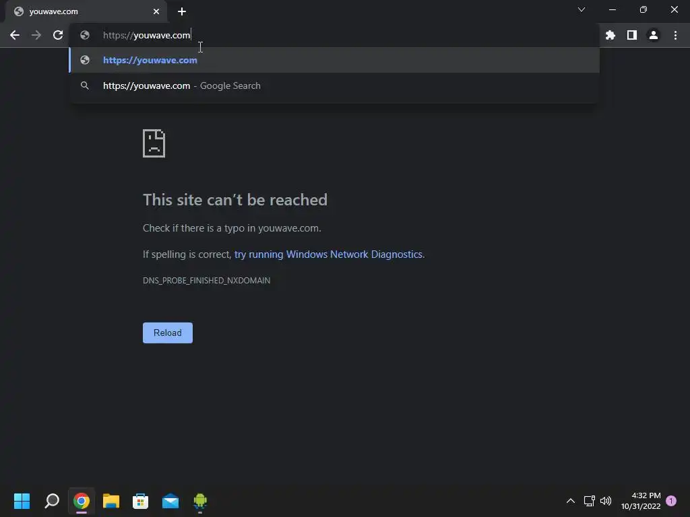
Task: Open Windows taskbar search
Action: pyautogui.click(x=52, y=501)
